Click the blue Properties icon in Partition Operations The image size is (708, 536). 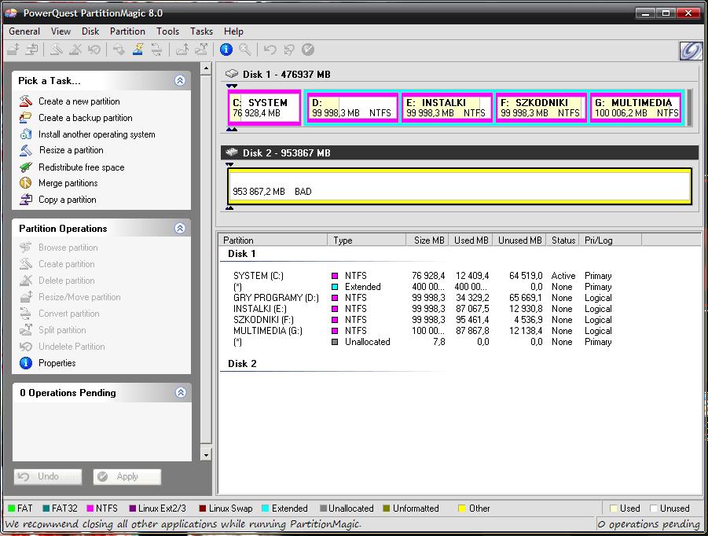[x=26, y=362]
